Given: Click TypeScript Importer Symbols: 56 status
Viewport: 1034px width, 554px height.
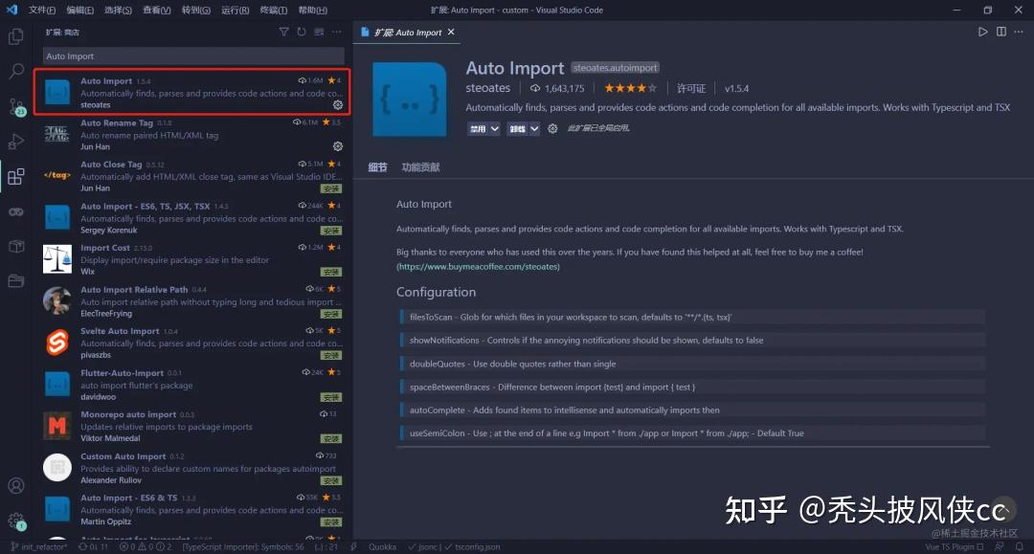Looking at the screenshot, I should coord(243,546).
